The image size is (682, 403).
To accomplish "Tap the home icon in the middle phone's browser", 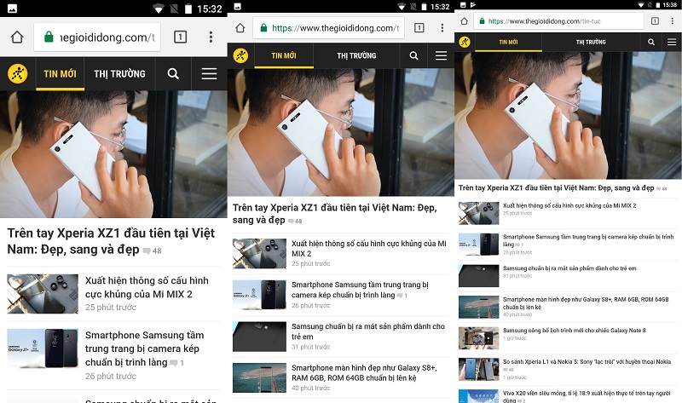I will pyautogui.click(x=240, y=28).
